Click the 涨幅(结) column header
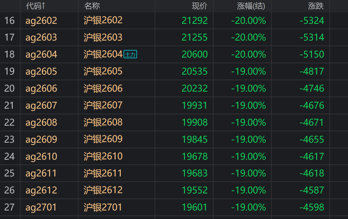 click(251, 6)
